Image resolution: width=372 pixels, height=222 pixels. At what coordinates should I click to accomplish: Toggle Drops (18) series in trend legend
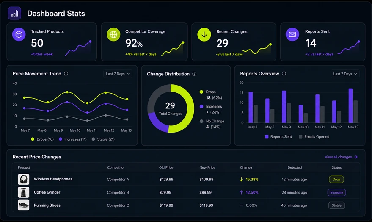(42, 139)
